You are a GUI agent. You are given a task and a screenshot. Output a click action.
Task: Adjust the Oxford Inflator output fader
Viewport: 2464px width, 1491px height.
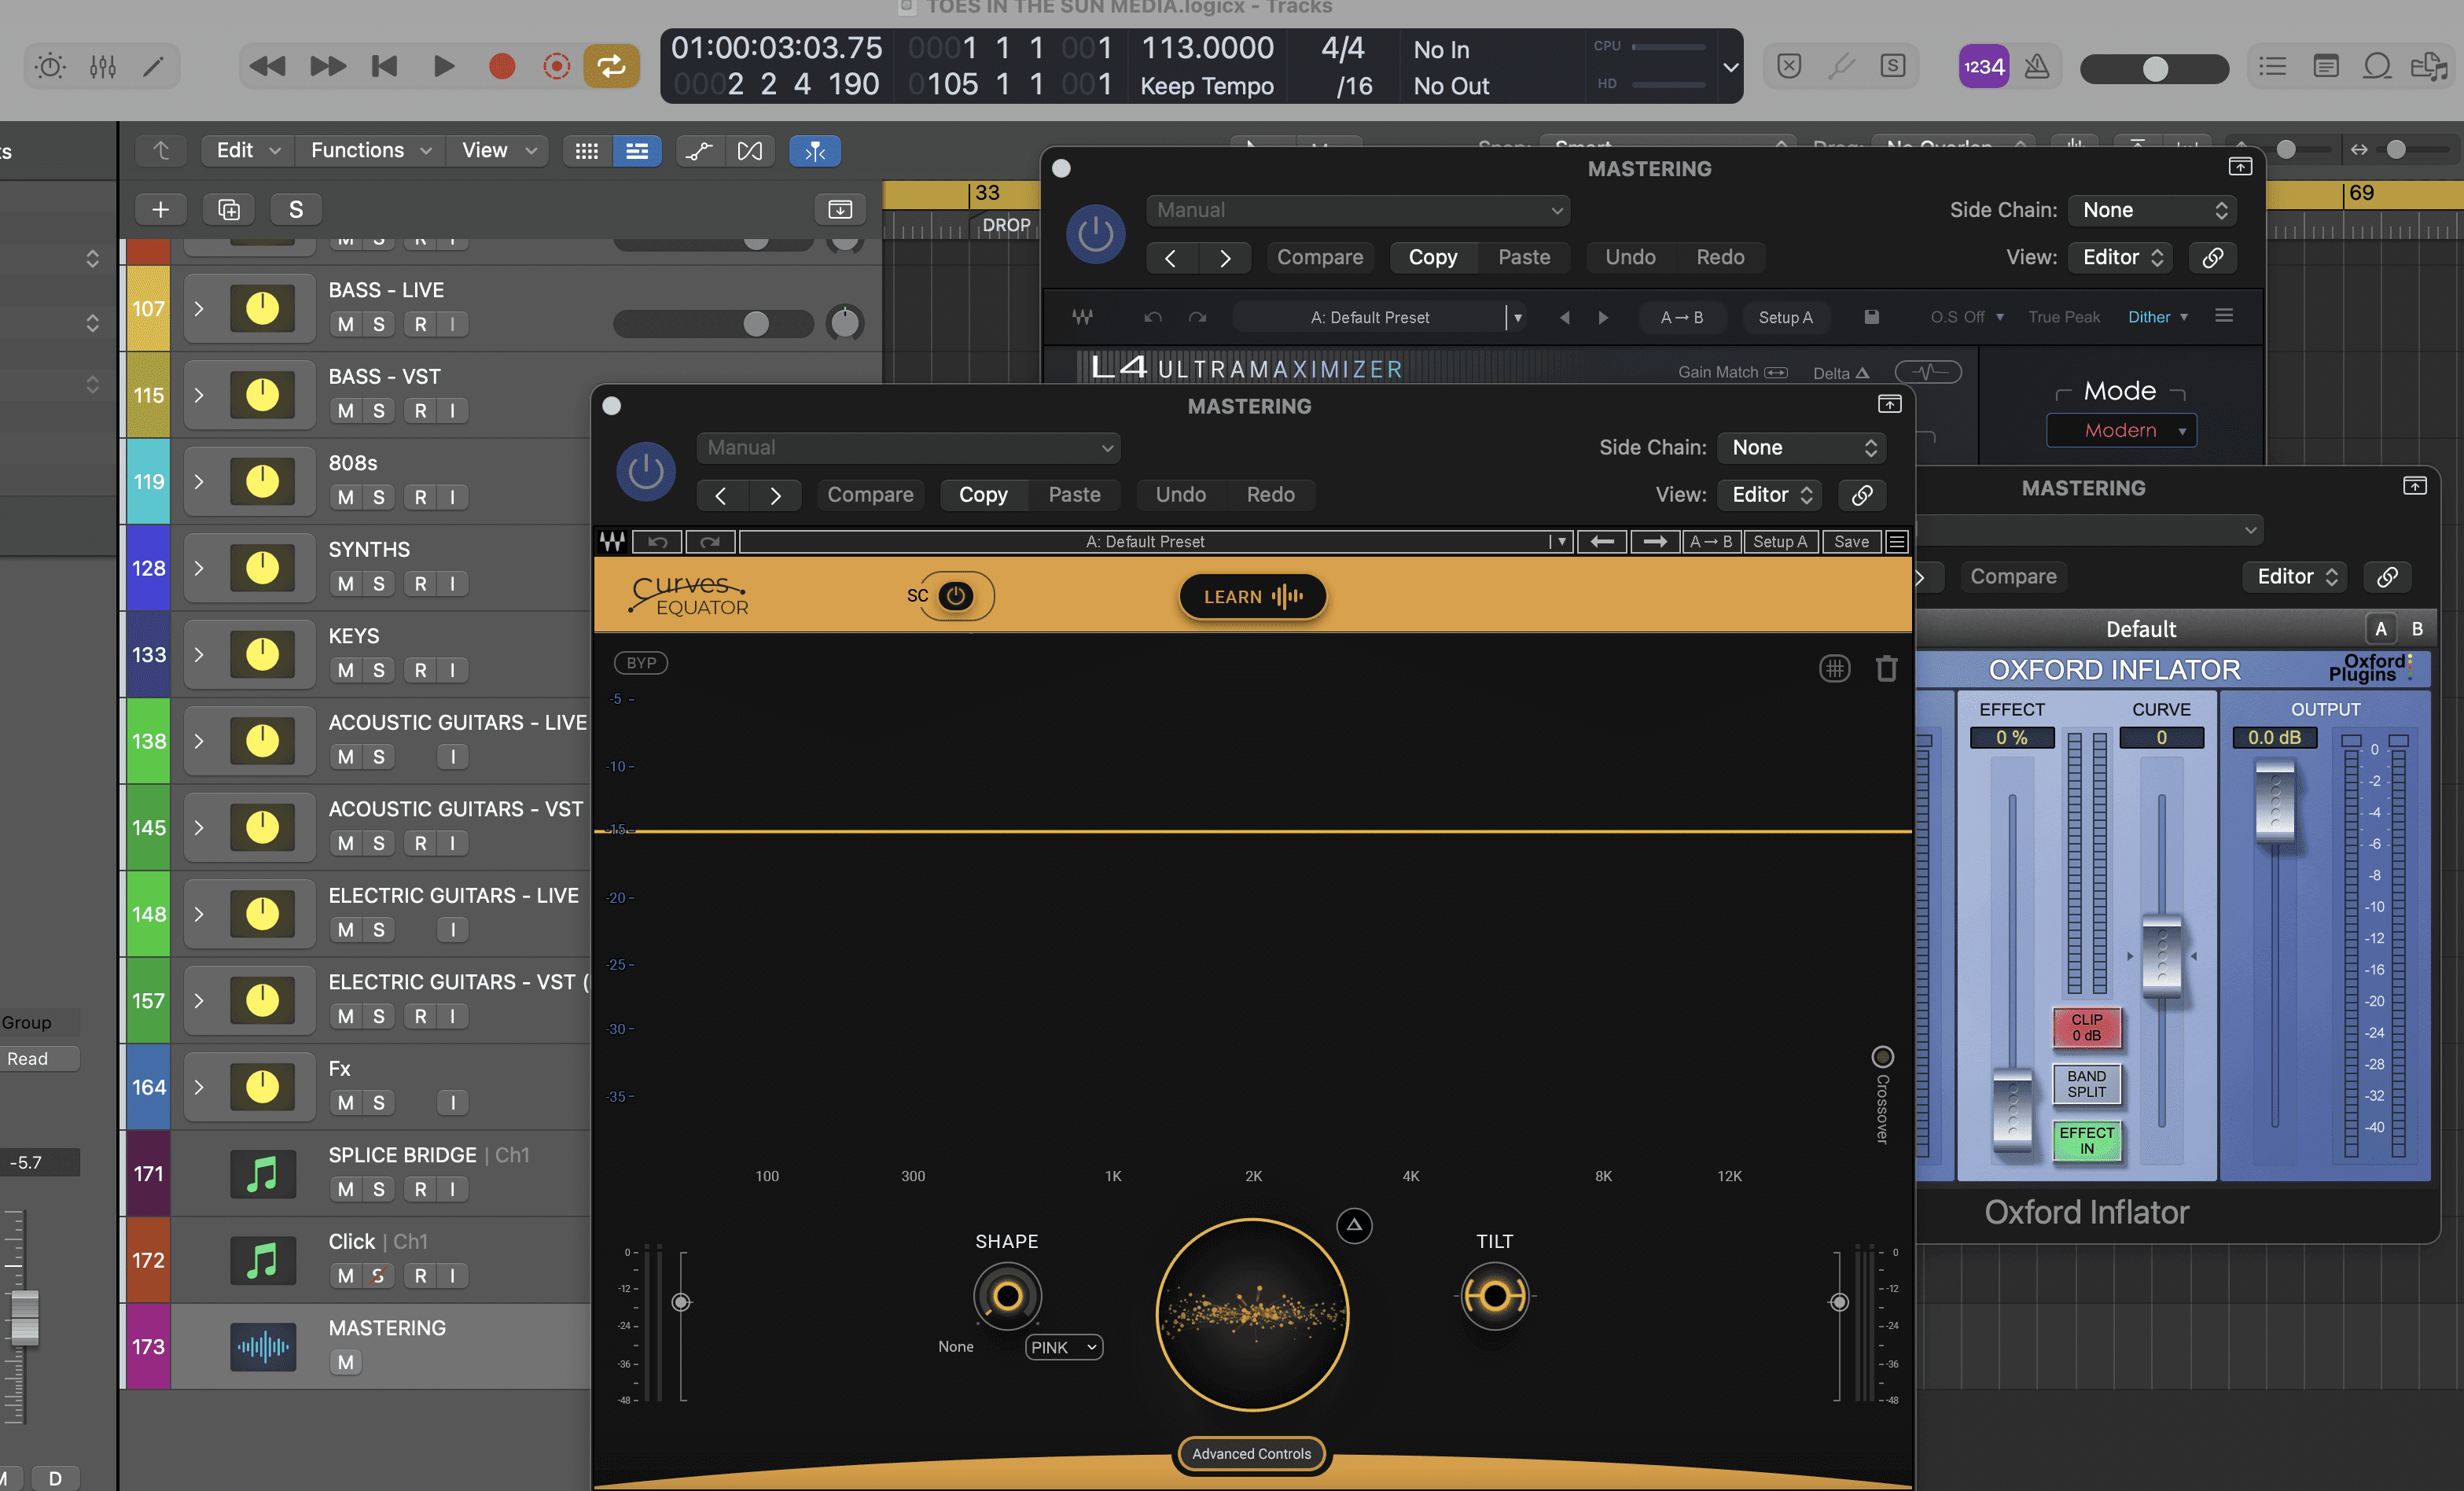[2275, 802]
